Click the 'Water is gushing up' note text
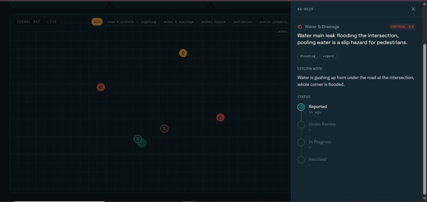The image size is (427, 202). 355,81
